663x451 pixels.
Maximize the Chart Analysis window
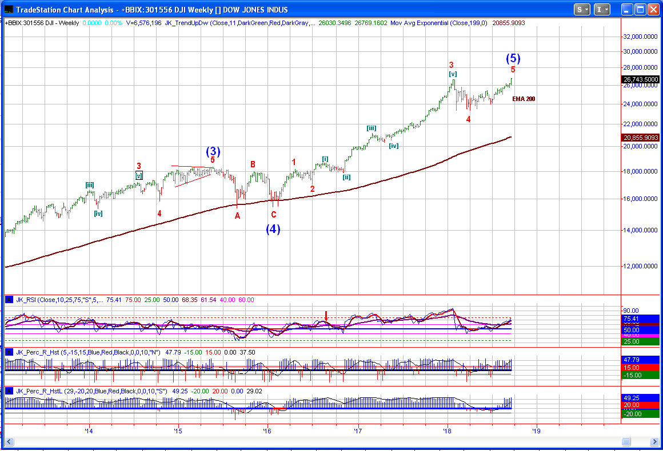pos(641,10)
